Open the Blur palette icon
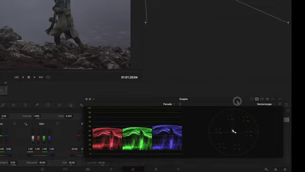The image size is (305, 172). (81, 105)
